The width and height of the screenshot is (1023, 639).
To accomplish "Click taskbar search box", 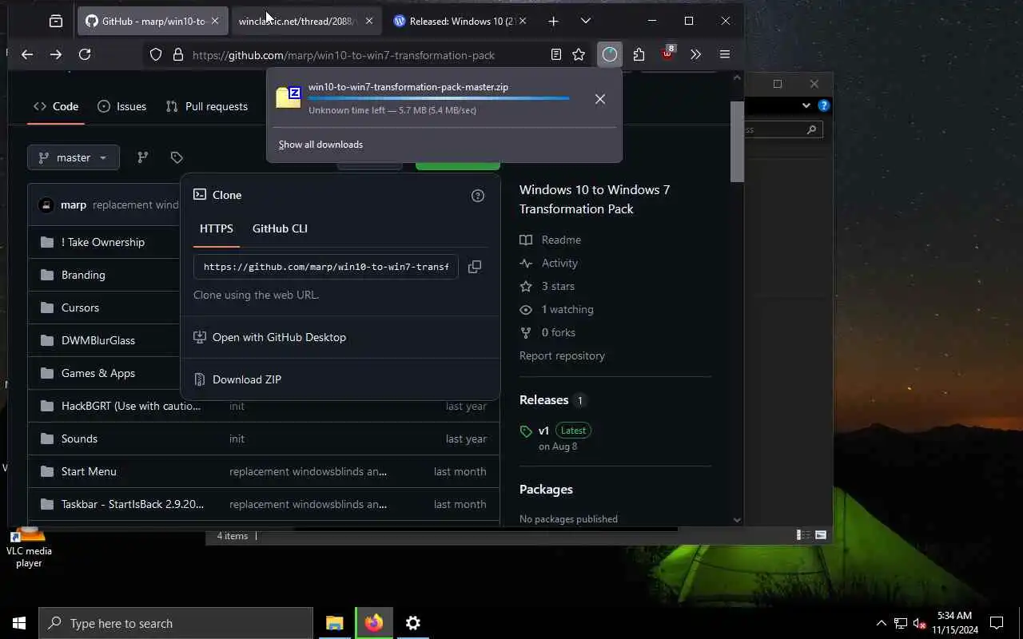I will [176, 623].
